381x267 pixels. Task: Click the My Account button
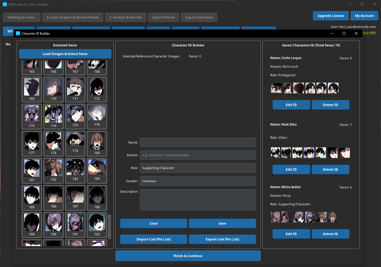[364, 16]
